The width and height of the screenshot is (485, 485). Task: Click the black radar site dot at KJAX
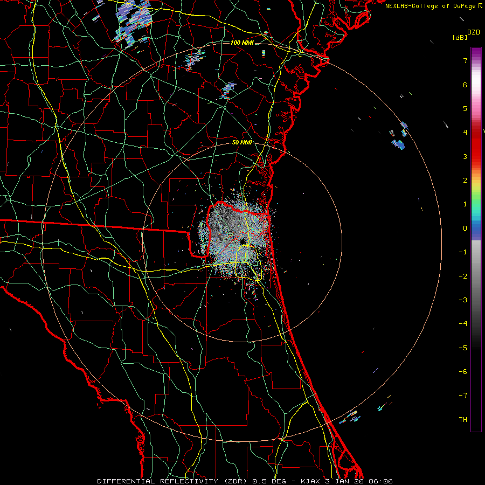[242, 241]
